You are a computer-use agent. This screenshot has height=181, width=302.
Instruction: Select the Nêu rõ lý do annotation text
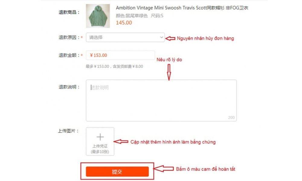[x=169, y=60]
